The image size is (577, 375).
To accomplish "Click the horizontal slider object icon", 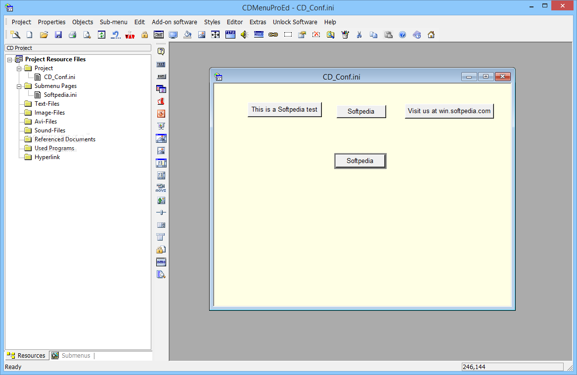I will tap(161, 212).
